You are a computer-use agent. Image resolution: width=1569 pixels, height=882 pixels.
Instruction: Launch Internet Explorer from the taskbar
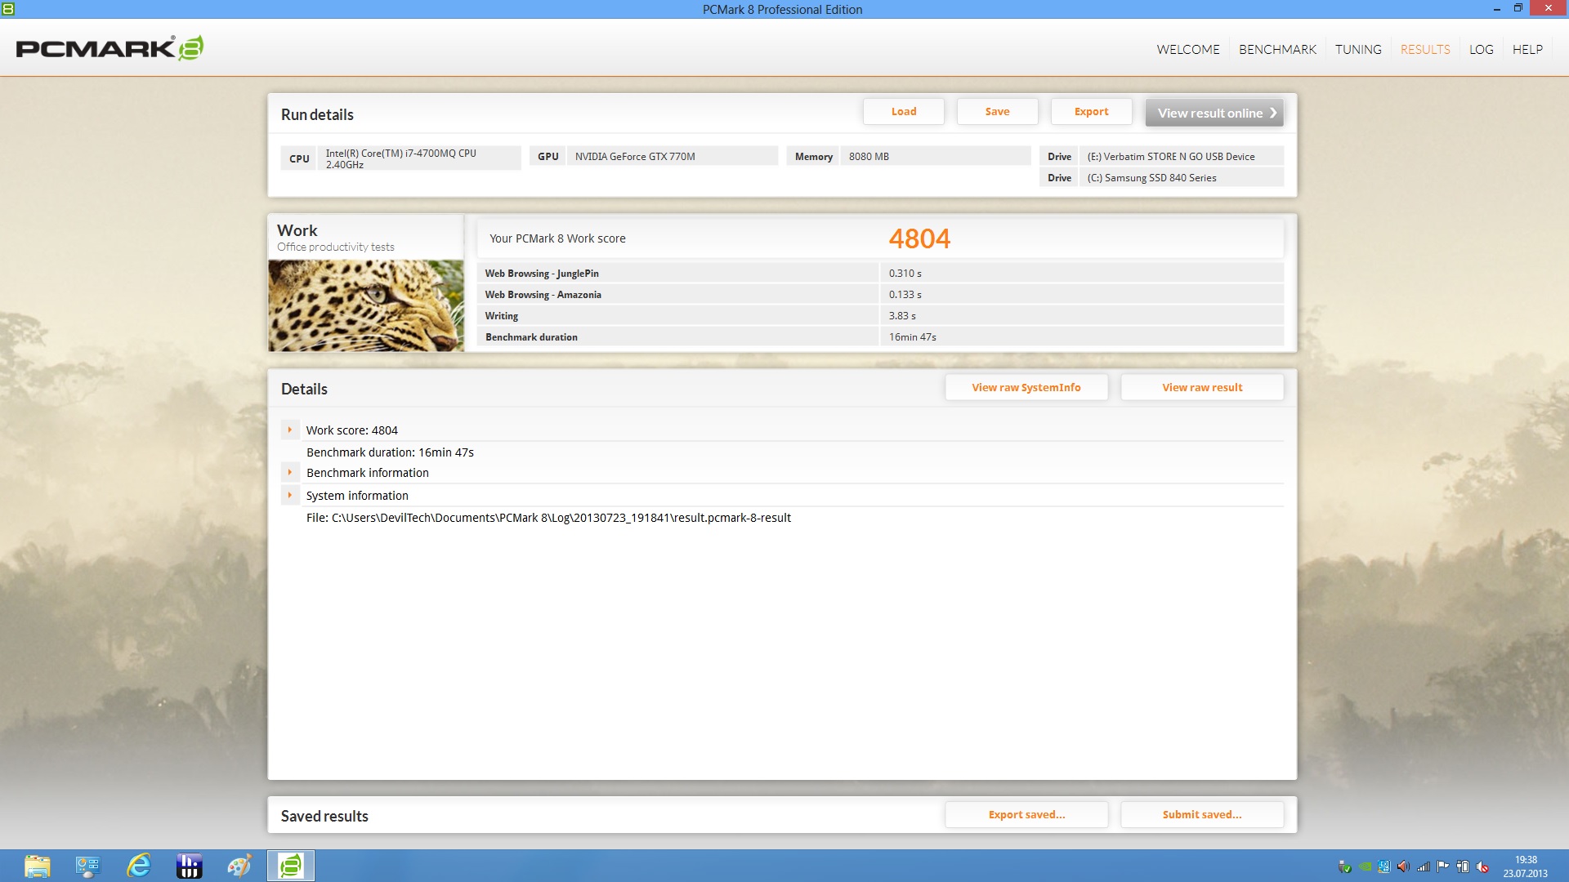(139, 866)
